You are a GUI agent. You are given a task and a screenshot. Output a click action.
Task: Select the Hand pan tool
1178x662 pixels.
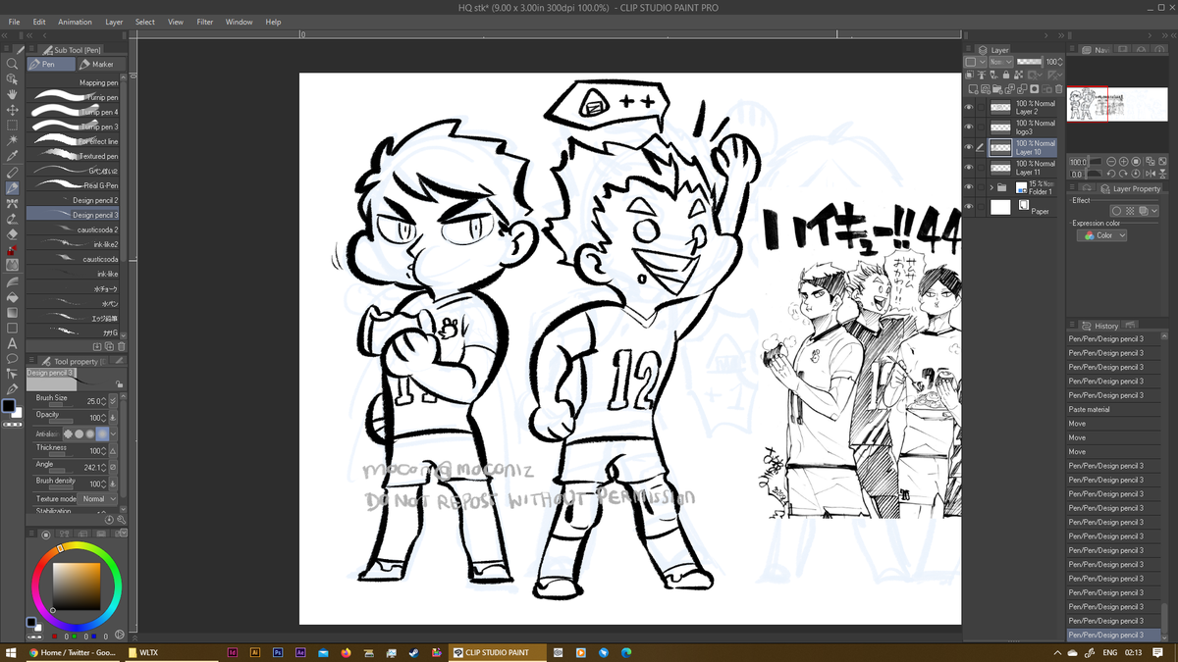[x=12, y=93]
